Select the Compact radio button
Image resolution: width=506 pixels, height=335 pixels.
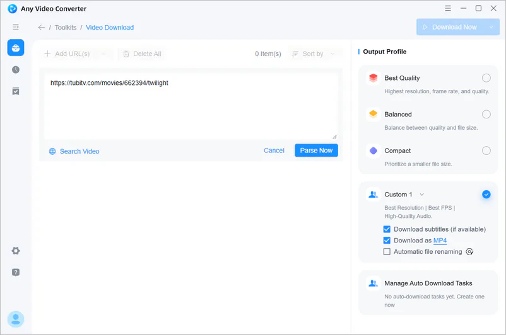[486, 150]
